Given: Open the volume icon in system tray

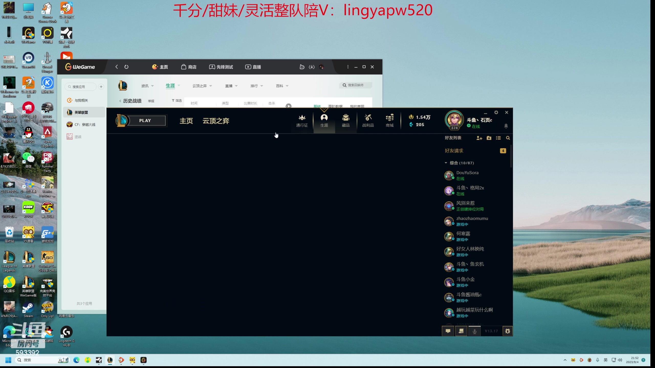Looking at the screenshot, I should tap(620, 360).
